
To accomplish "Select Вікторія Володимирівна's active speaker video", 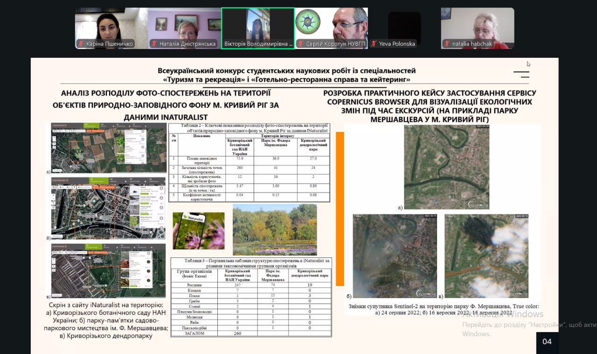I will tap(258, 28).
